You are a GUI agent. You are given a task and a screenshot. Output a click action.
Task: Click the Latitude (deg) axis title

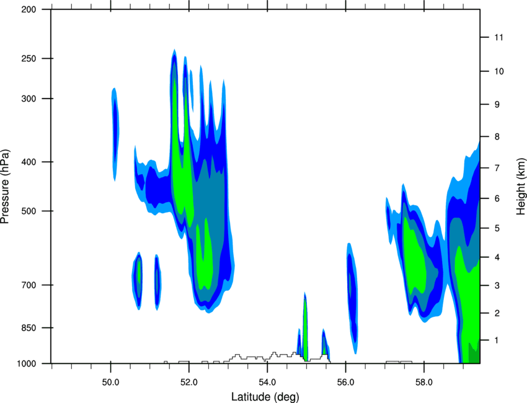(265, 397)
